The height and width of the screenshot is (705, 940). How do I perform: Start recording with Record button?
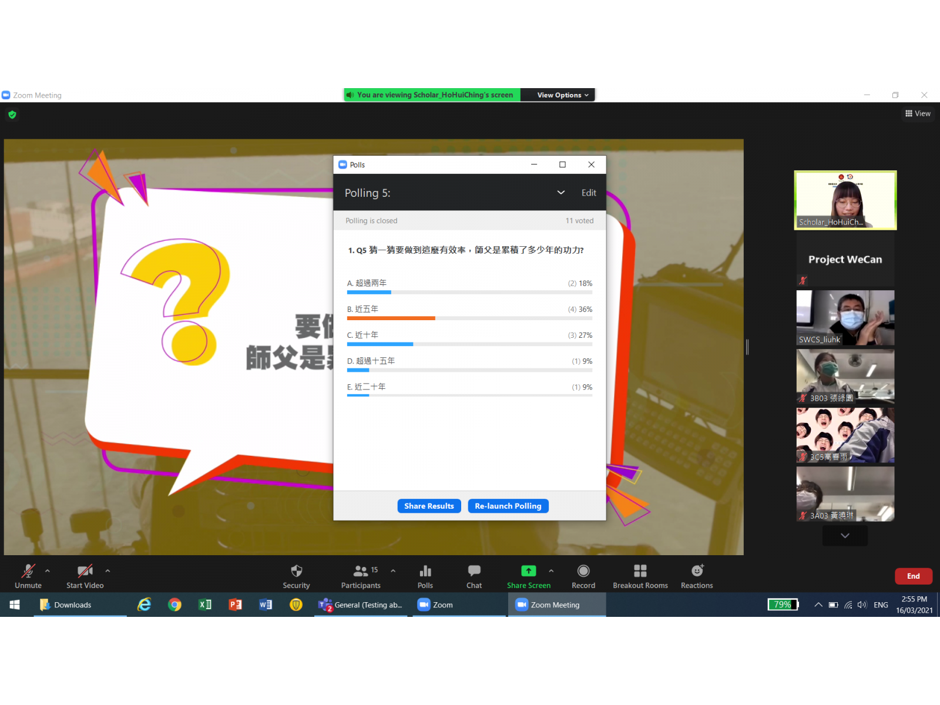pos(583,571)
